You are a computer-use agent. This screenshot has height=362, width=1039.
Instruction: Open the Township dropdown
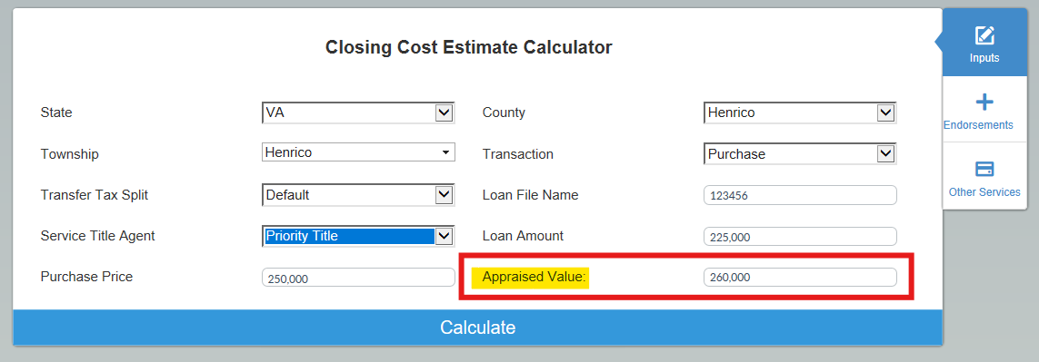[x=358, y=152]
